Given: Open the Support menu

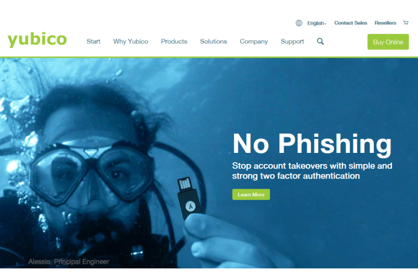Looking at the screenshot, I should (x=292, y=42).
